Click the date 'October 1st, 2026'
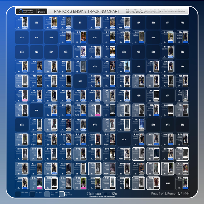The width and height of the screenshot is (204, 204). [102, 194]
